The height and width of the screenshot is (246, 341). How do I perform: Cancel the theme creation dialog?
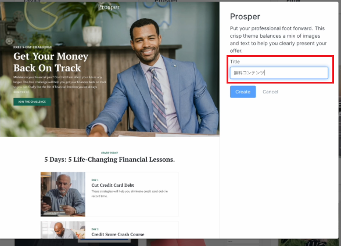point(270,92)
